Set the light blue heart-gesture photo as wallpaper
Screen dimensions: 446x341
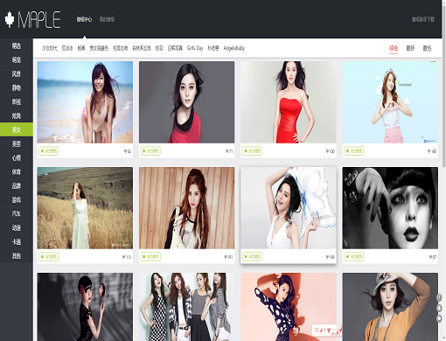(x=353, y=151)
